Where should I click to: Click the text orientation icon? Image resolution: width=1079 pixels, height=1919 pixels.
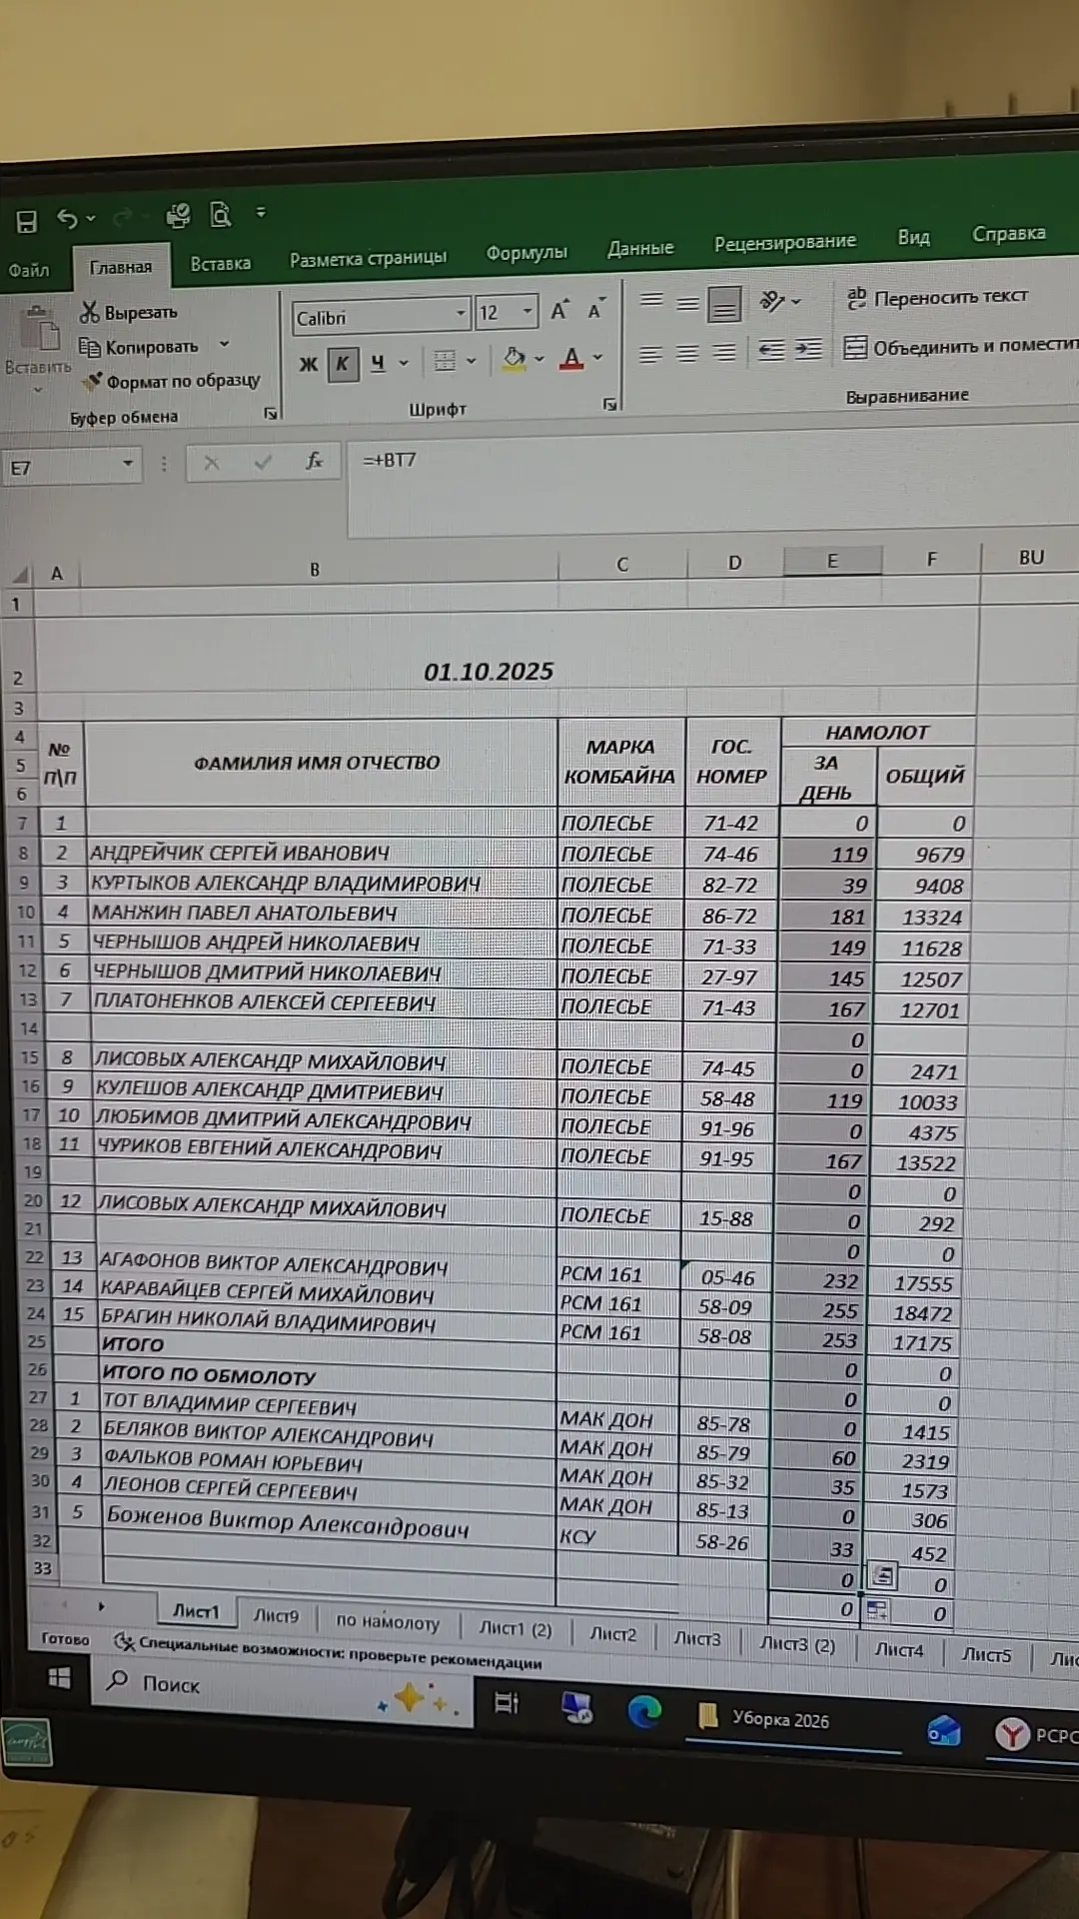(x=771, y=300)
